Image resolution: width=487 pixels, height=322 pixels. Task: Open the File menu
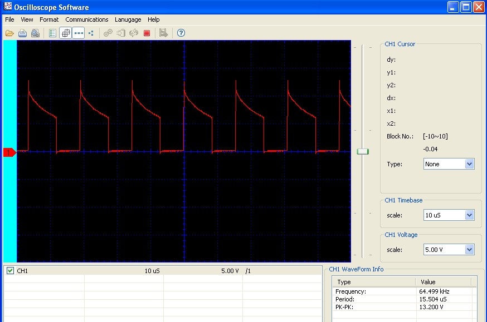(x=9, y=19)
